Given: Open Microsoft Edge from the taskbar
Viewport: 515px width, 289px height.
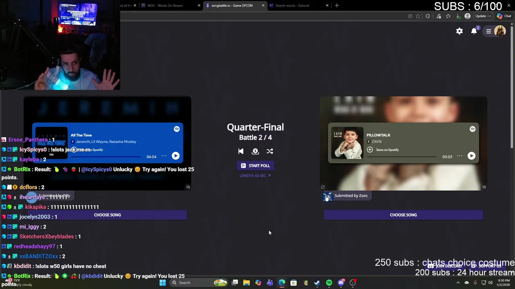Looking at the screenshot, I should (x=282, y=283).
